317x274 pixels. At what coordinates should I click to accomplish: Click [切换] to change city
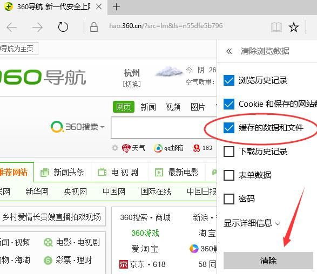pos(132,84)
